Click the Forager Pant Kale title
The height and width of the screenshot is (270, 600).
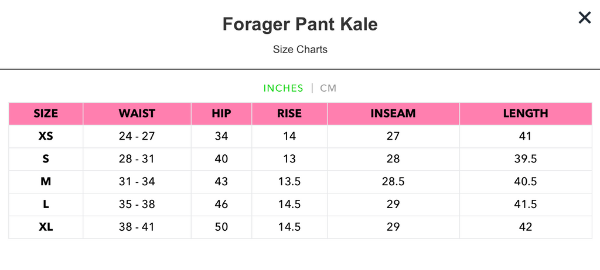point(300,24)
